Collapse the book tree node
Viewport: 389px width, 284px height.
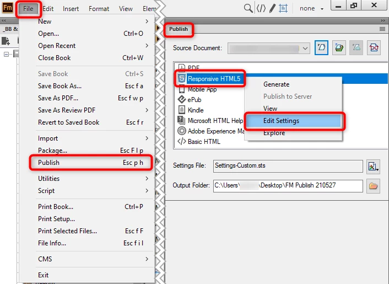[6, 54]
